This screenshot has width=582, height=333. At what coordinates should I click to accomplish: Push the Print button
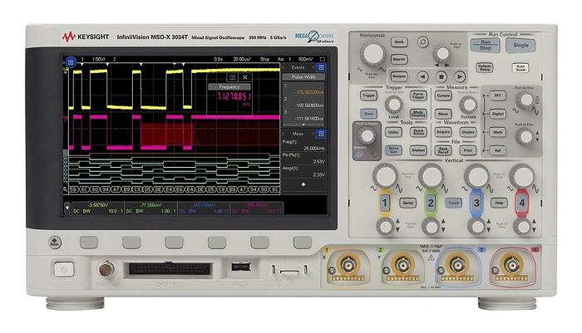coord(468,149)
